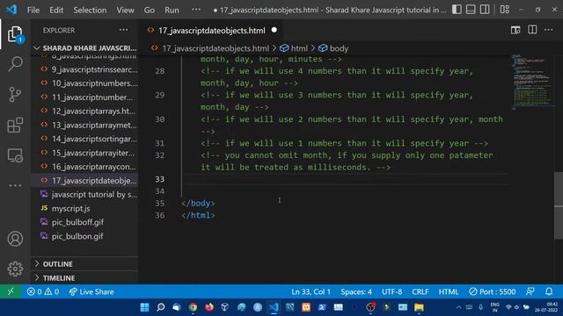Open file name breadcrumb dropdown
Screen dimensions: 563x316
point(210,48)
